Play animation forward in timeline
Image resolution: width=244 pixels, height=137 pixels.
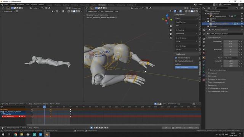[x=102, y=128]
